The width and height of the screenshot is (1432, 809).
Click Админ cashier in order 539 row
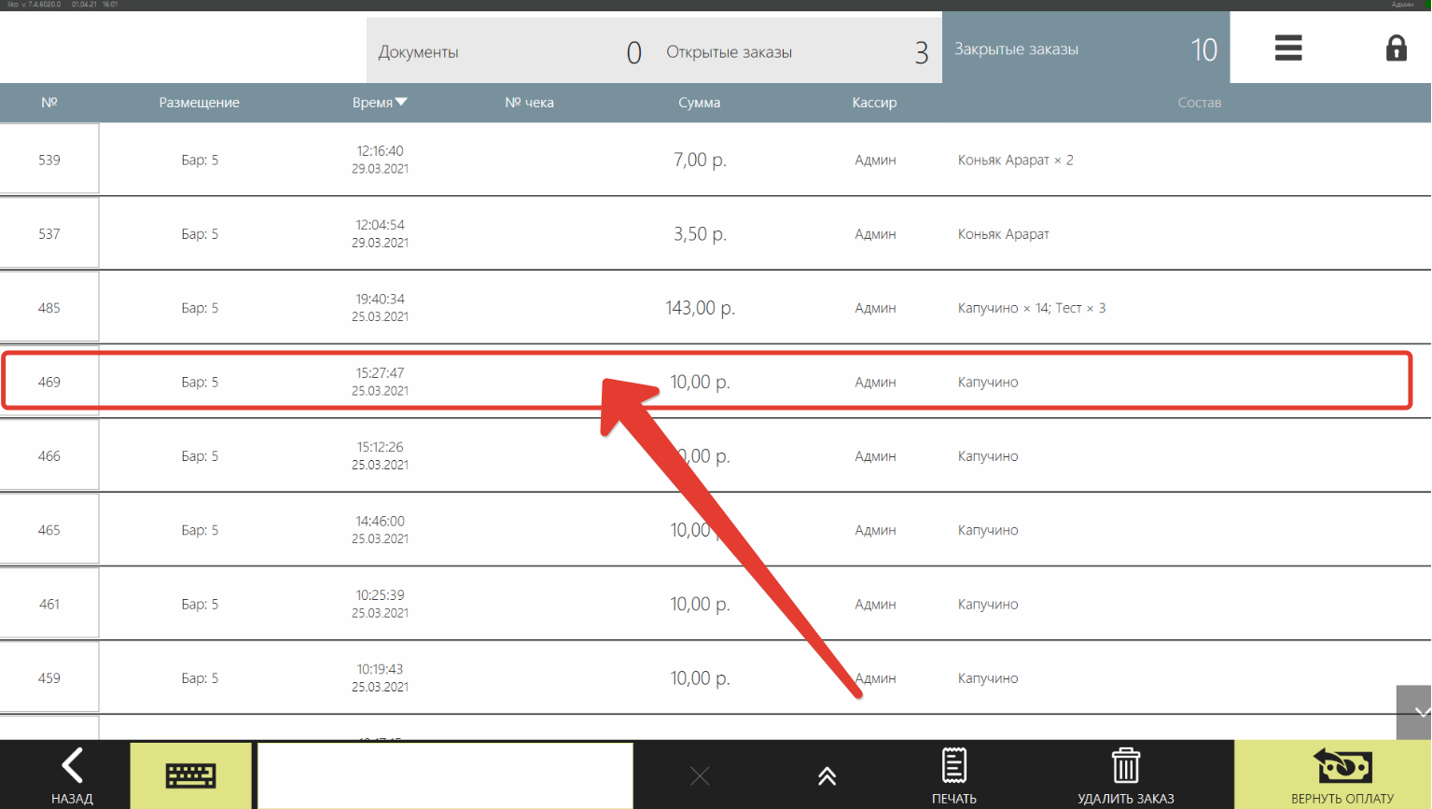click(x=875, y=160)
